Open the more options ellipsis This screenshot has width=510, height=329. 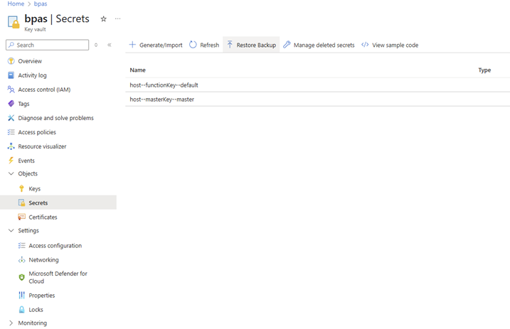pyautogui.click(x=118, y=19)
